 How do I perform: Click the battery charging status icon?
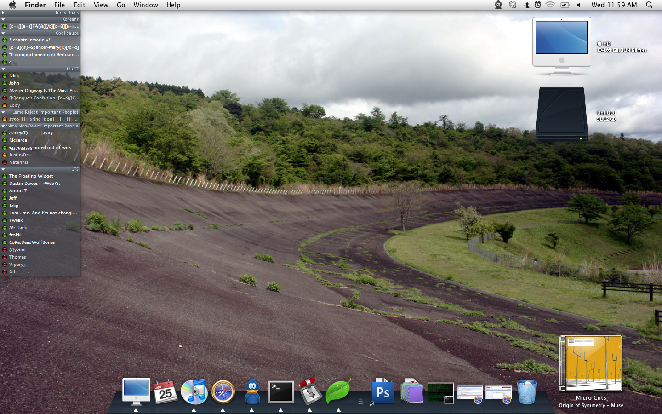(x=565, y=5)
